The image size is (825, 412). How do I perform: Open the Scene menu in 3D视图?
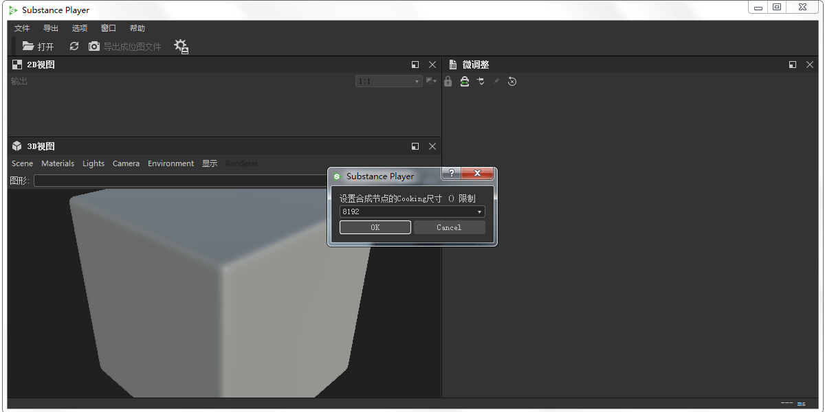(22, 163)
